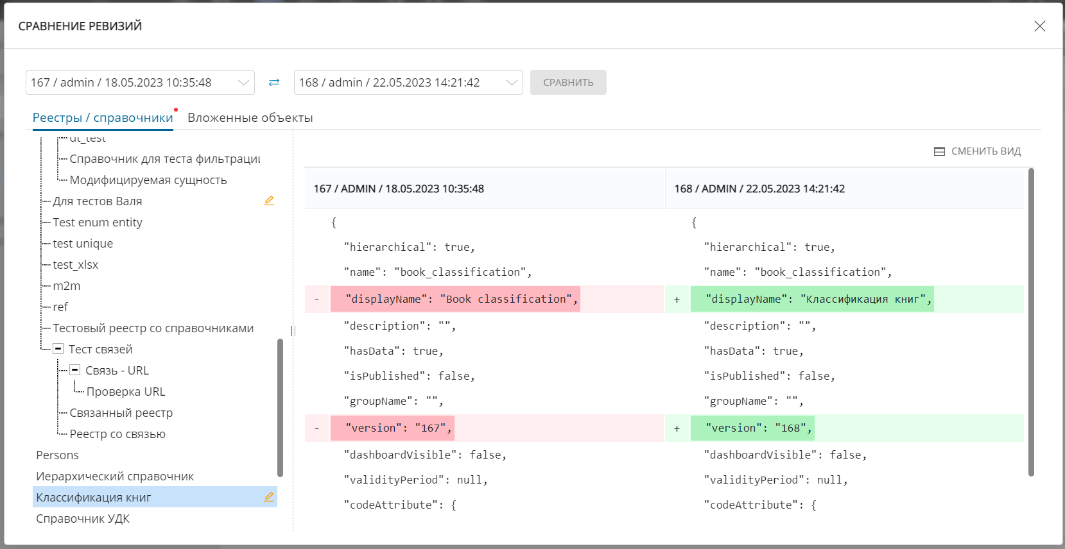Open right revision dropdown showing 168 / admin

click(x=408, y=82)
